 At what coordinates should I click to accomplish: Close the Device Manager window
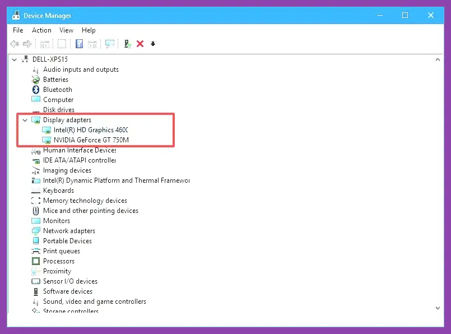[x=431, y=15]
